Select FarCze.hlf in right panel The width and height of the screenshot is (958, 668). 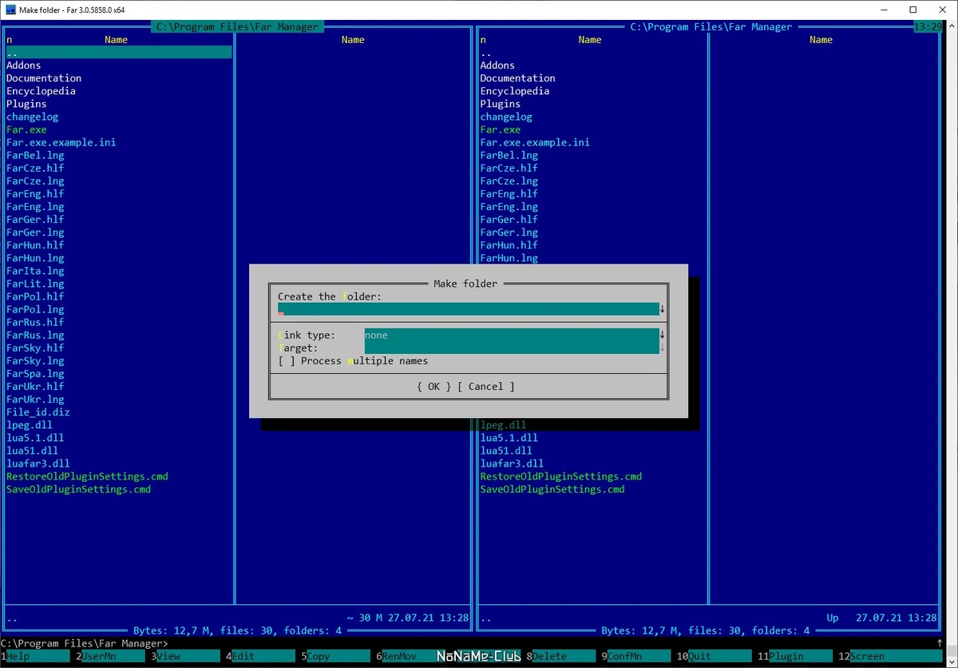click(509, 168)
